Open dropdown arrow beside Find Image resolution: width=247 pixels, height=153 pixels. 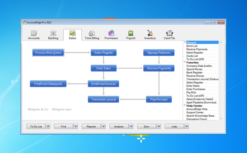[x=76, y=126]
